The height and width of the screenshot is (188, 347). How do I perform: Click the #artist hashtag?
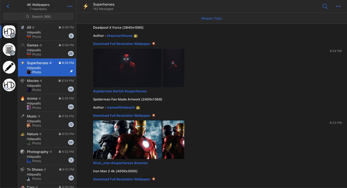(118, 91)
